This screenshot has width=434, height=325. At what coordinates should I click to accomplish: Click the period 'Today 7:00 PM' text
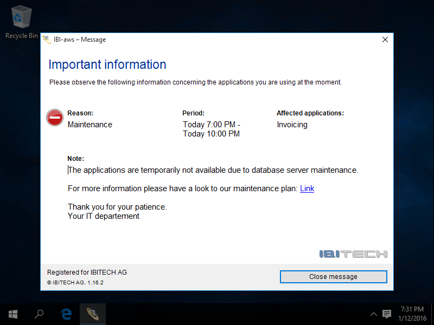[x=212, y=125]
